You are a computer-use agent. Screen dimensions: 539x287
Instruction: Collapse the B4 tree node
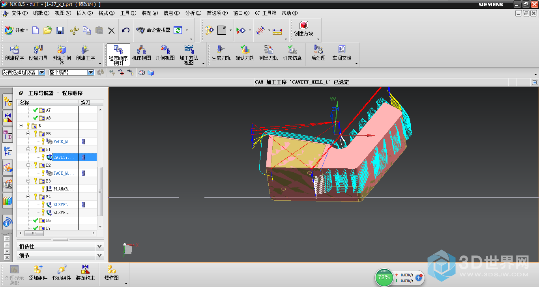[x=28, y=197]
